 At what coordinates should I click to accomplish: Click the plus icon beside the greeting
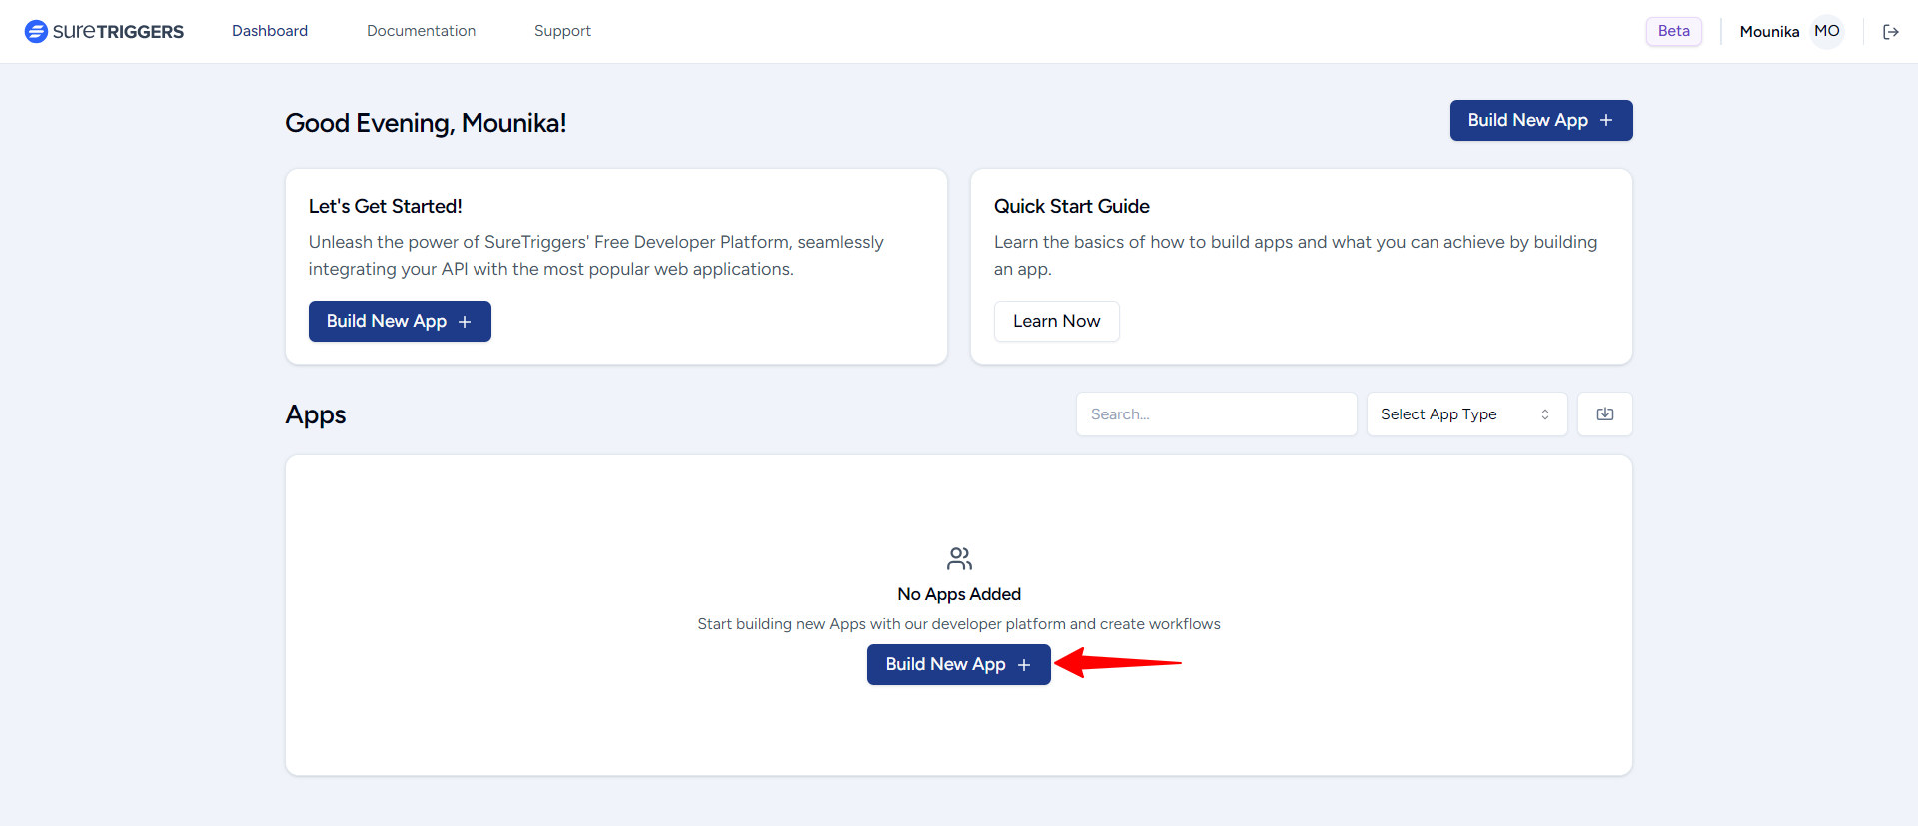point(1606,120)
